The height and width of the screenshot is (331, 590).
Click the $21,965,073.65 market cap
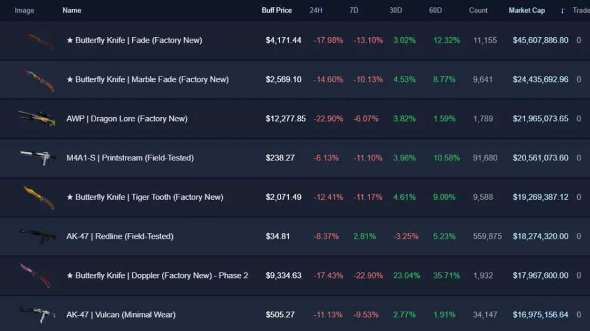[x=540, y=119]
